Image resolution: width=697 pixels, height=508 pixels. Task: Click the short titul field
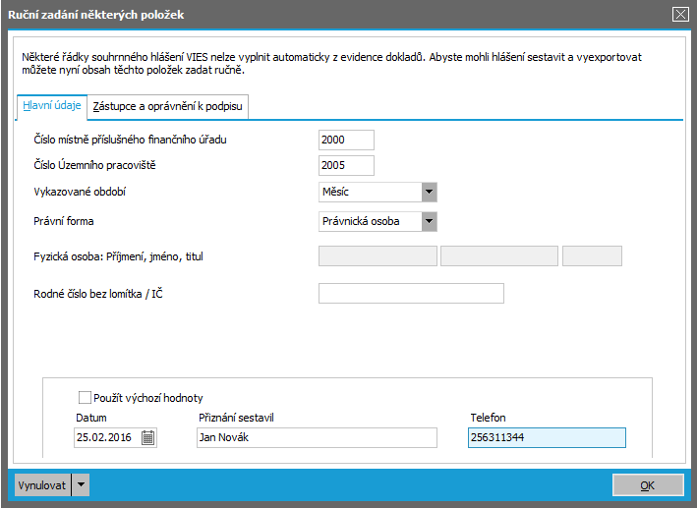592,256
